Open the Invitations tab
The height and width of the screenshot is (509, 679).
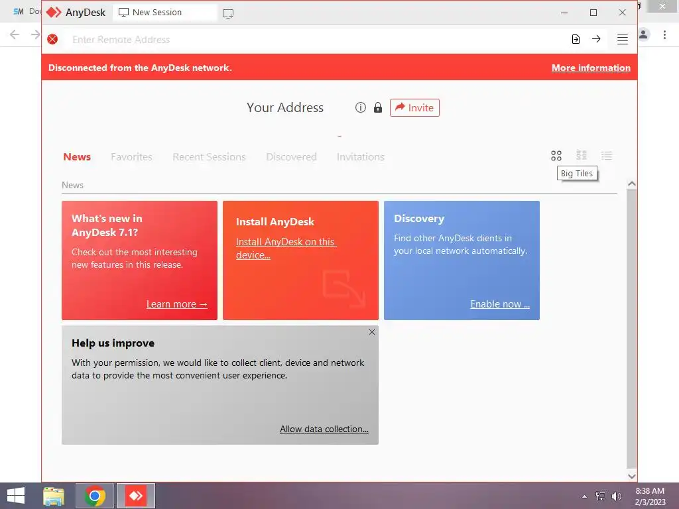point(361,156)
